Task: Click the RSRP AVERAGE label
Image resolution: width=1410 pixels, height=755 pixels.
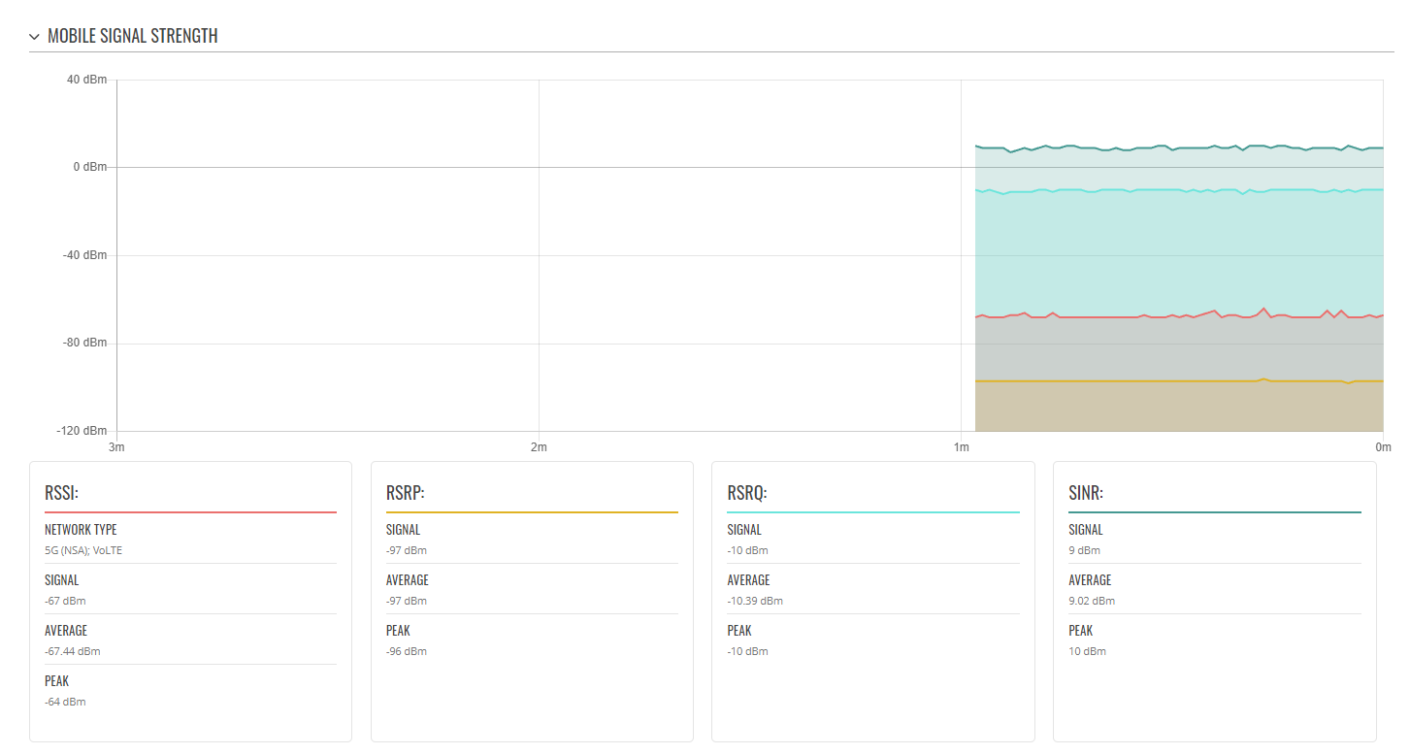Action: 408,580
